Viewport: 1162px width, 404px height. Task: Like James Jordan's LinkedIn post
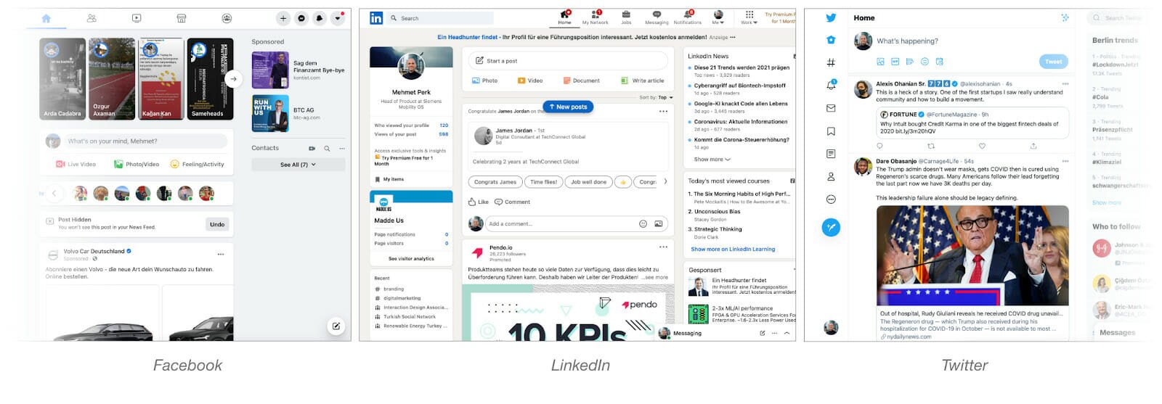click(478, 202)
